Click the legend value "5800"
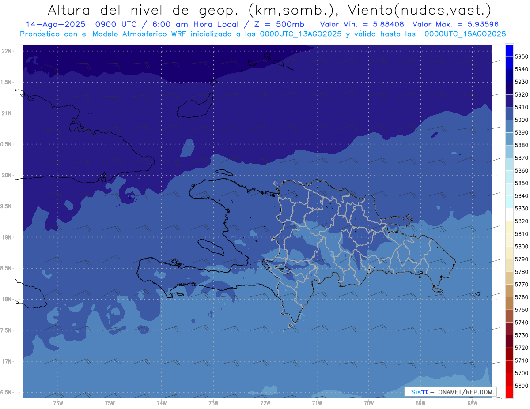Image resolution: width=530 pixels, height=409 pixels. (x=521, y=246)
